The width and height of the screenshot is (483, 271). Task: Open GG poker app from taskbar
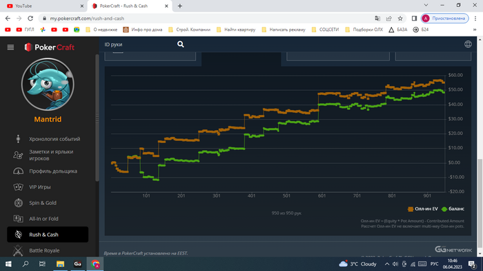pos(77,264)
